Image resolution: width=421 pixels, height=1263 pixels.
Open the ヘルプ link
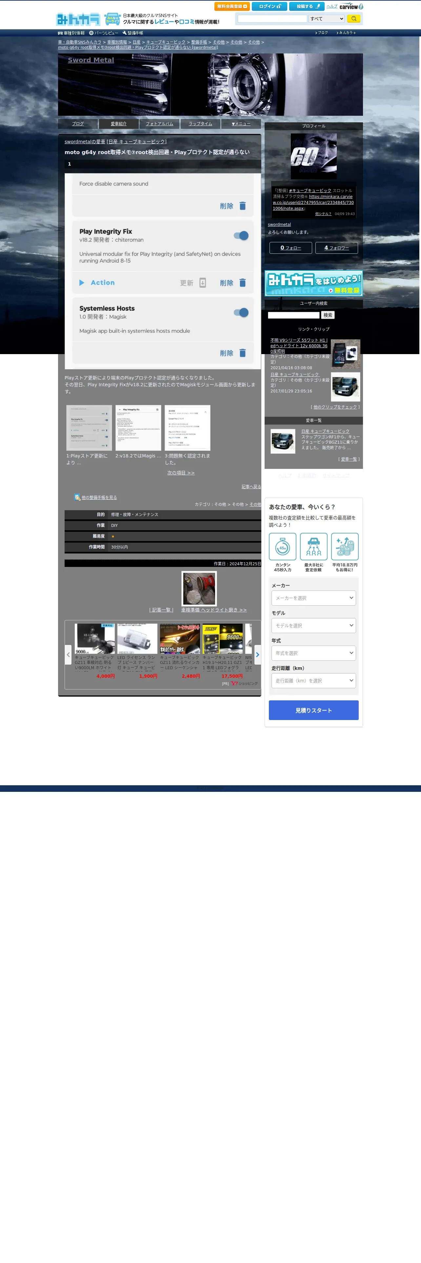pos(332,6)
